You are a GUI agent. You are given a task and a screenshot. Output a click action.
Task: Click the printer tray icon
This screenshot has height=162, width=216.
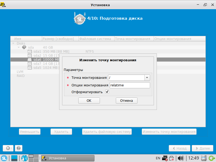(171, 158)
